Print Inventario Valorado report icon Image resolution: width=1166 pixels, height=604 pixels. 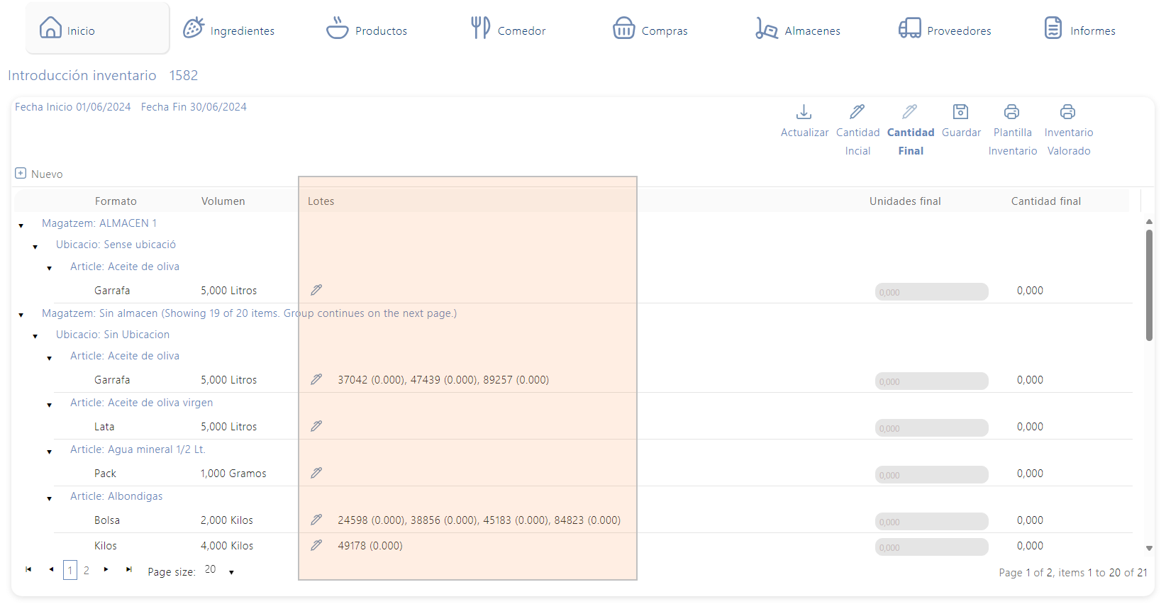tap(1067, 112)
